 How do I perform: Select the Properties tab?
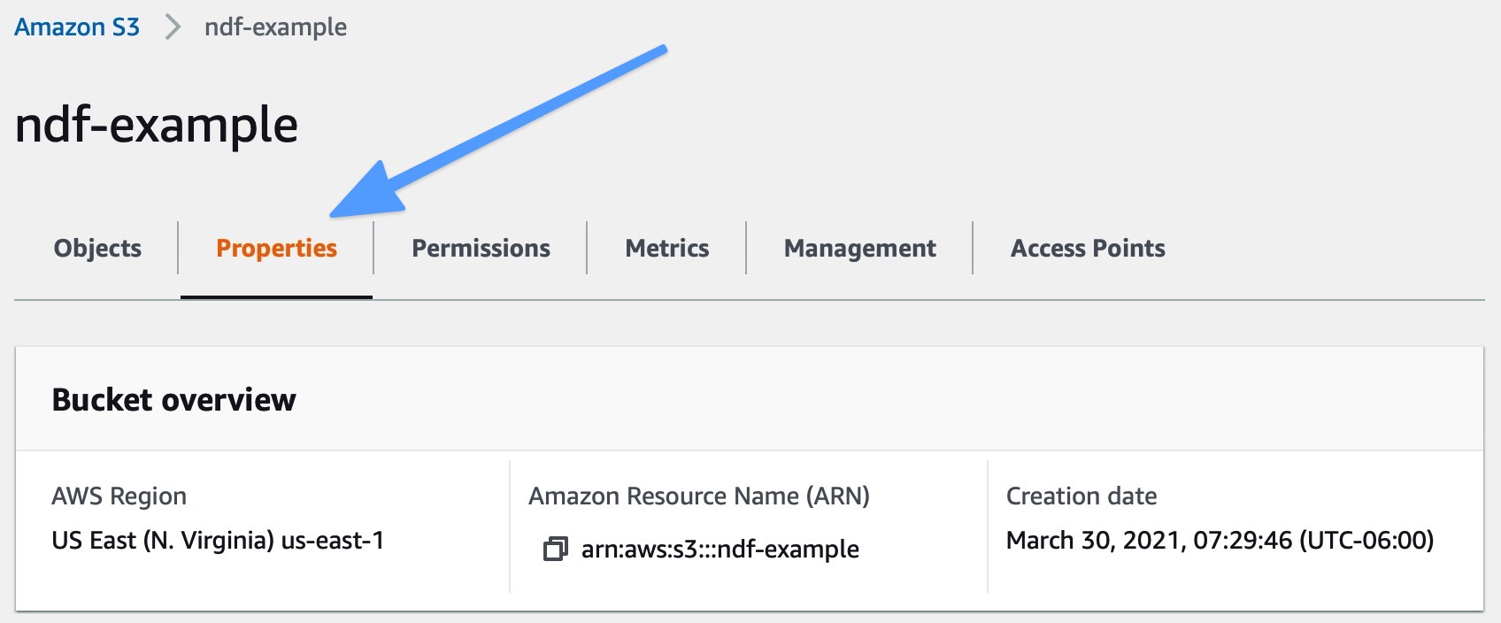click(276, 249)
